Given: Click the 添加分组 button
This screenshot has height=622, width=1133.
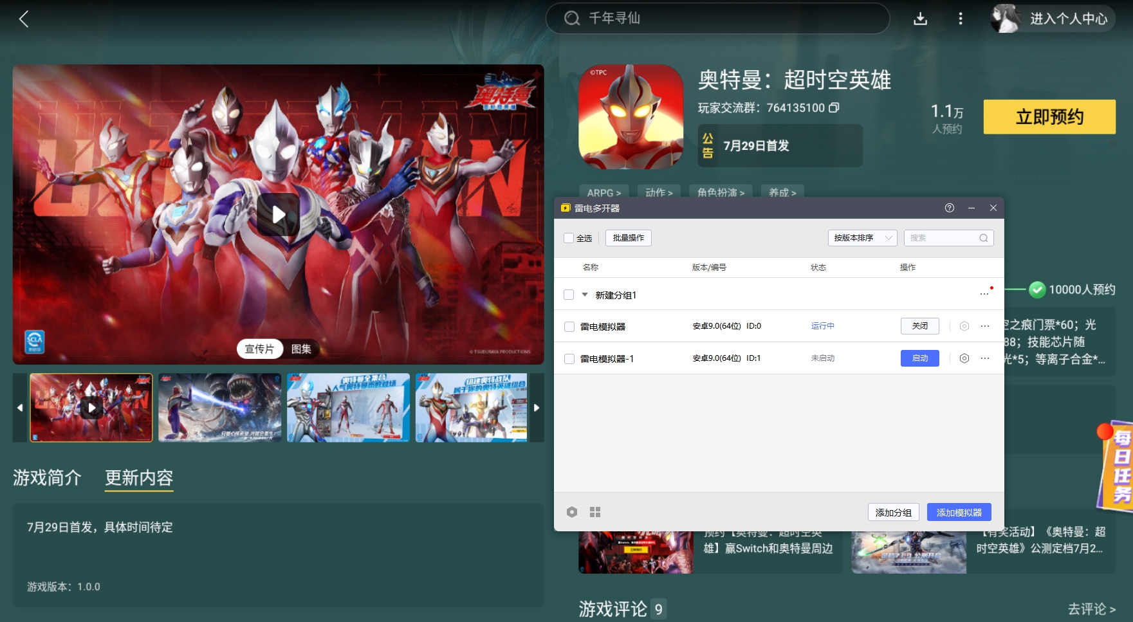Looking at the screenshot, I should coord(893,512).
